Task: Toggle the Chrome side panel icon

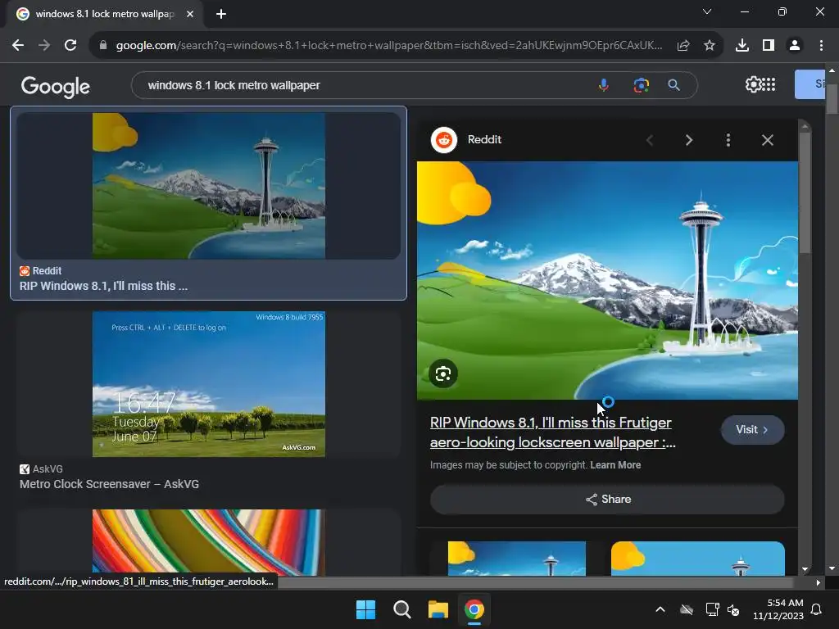Action: 769,46
